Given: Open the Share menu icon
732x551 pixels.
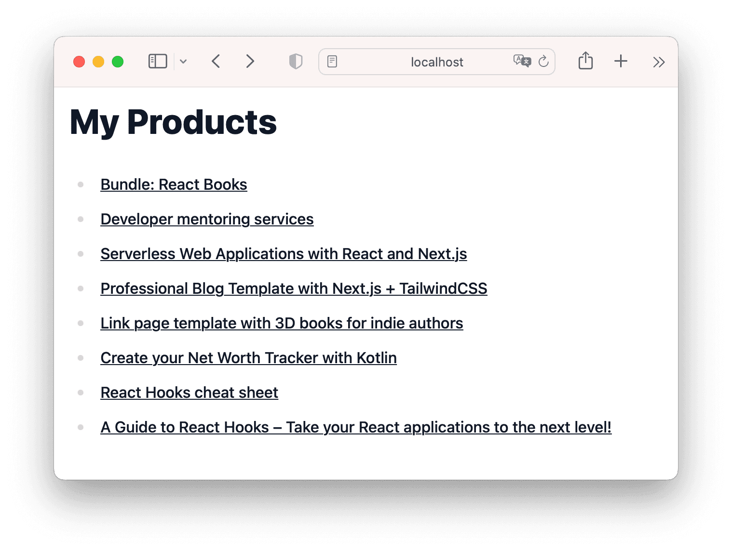Looking at the screenshot, I should coord(585,61).
